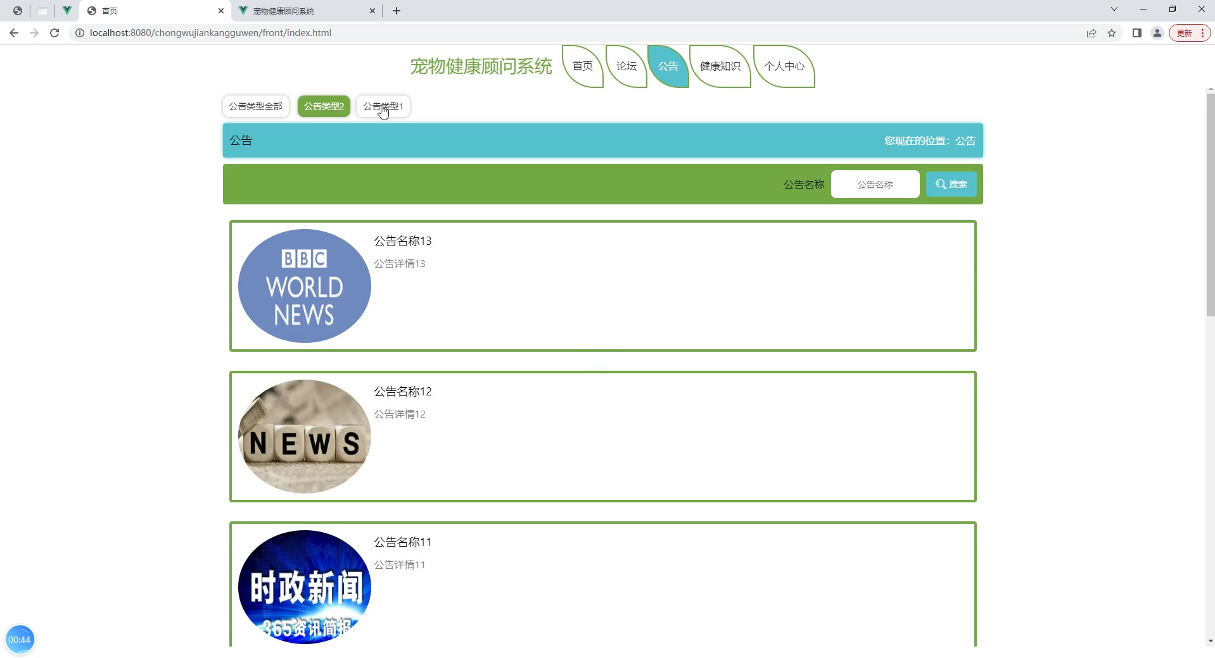View site information icon in address bar
This screenshot has width=1215, height=658.
tap(80, 33)
